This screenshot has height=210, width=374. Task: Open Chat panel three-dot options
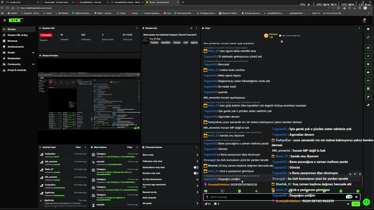pyautogui.click(x=359, y=28)
